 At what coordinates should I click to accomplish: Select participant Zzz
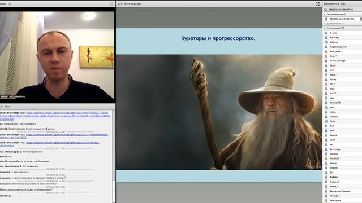tap(342, 173)
